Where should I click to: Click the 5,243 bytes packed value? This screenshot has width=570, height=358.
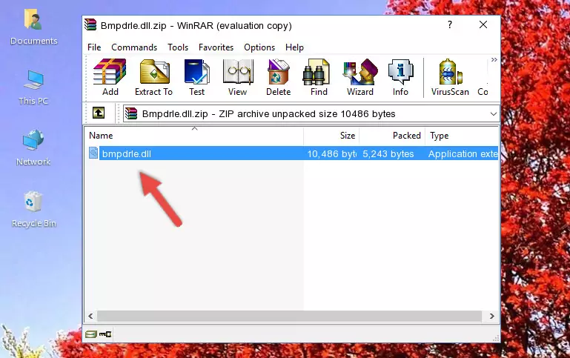pos(388,154)
